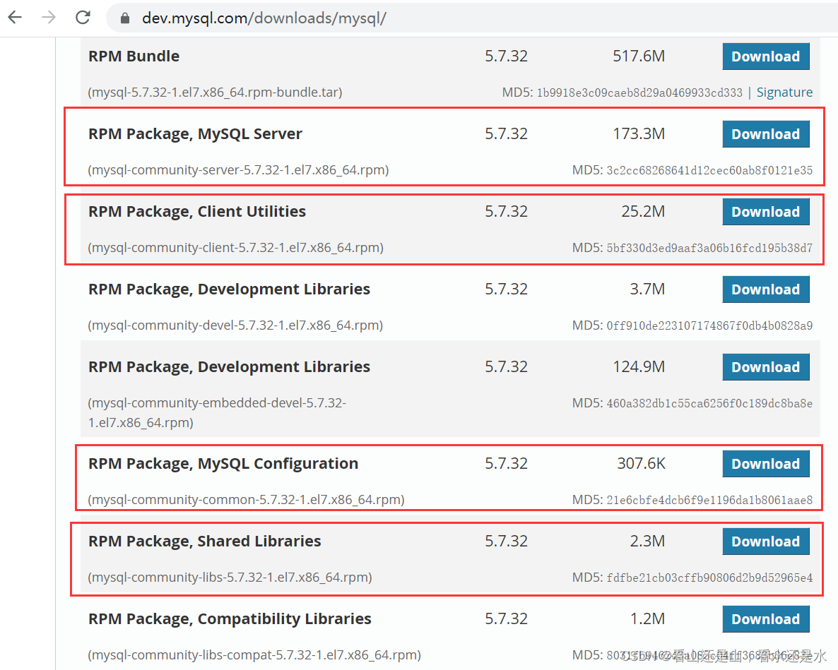This screenshot has height=670, width=838.
Task: Download the Compatibility Libraries RPM package
Action: [x=765, y=619]
